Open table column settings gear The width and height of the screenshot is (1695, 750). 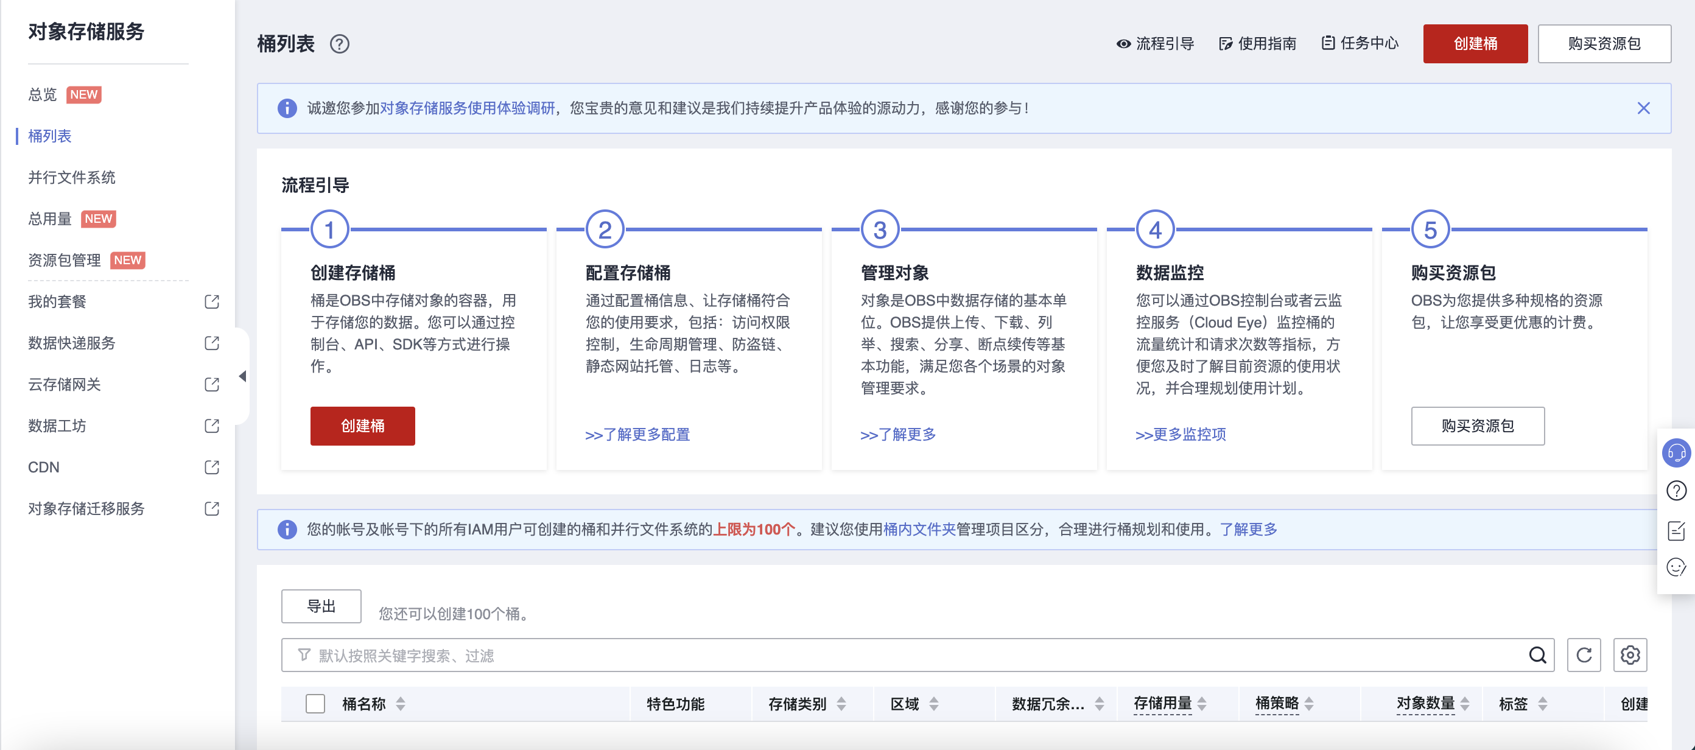coord(1629,655)
